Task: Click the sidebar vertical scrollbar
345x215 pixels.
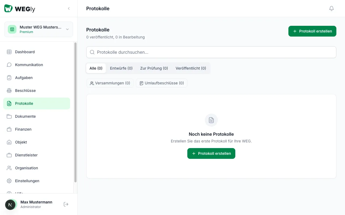Action: tap(75, 113)
